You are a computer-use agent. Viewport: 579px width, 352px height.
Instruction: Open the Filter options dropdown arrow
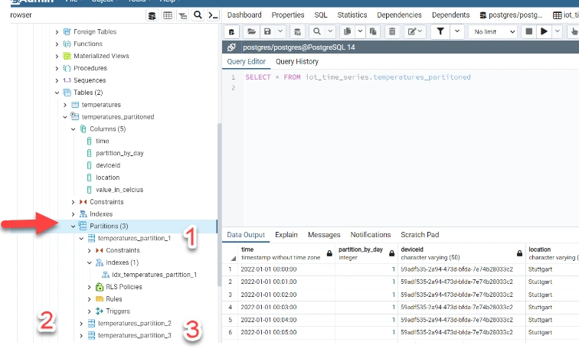(x=456, y=31)
